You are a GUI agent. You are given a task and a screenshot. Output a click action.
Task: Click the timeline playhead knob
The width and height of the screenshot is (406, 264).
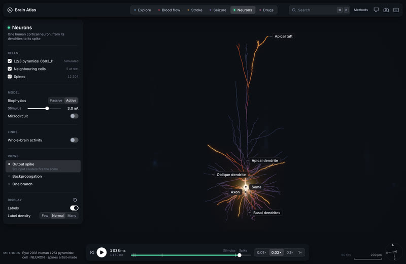[x=240, y=255]
